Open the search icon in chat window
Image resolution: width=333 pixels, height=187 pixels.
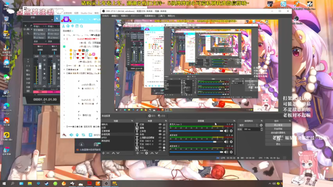point(81,26)
